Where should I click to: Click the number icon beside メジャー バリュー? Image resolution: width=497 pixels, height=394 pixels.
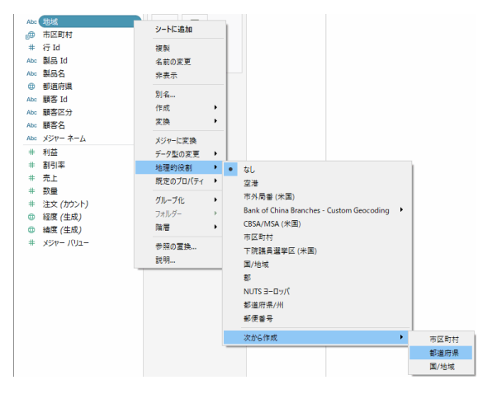pos(31,243)
